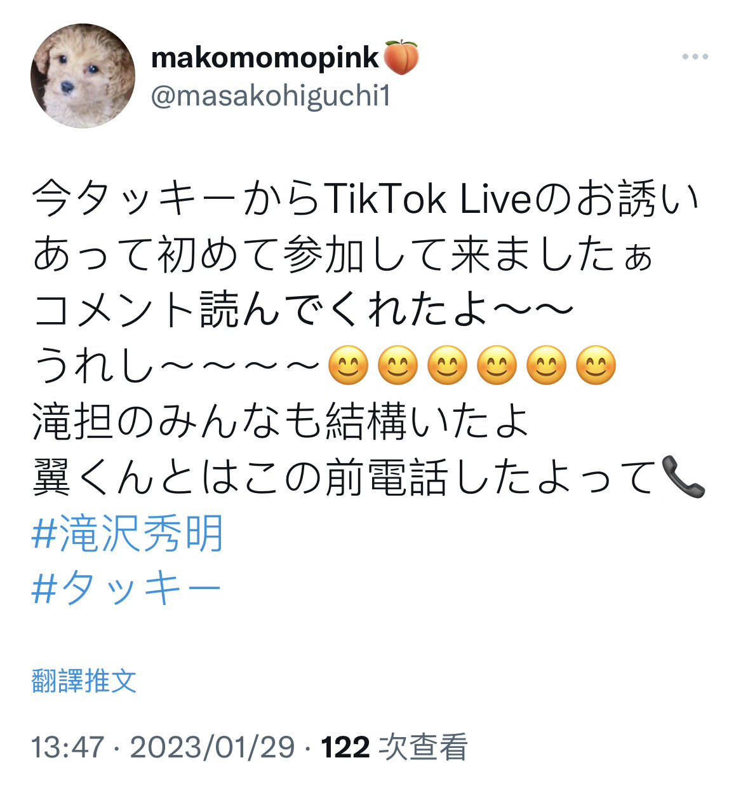Click the 13:47 timestamp

tap(67, 747)
